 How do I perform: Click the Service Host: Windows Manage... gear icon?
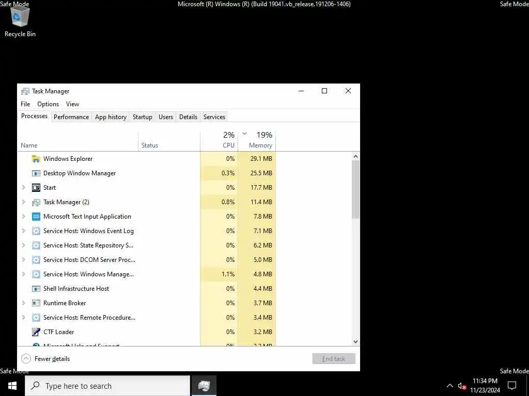coord(36,274)
